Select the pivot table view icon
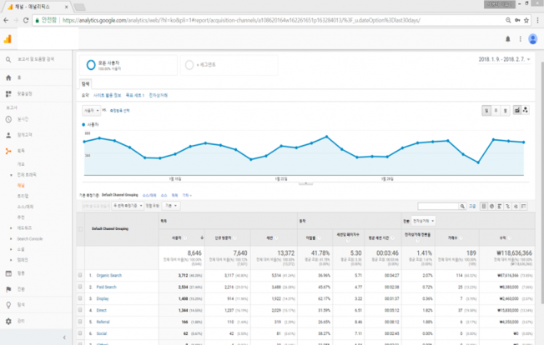The height and width of the screenshot is (345, 544). pos(523,206)
